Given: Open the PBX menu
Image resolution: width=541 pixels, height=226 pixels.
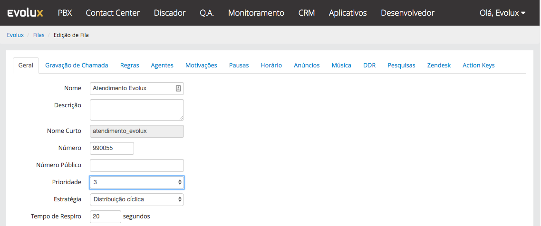Looking at the screenshot, I should click(x=65, y=13).
